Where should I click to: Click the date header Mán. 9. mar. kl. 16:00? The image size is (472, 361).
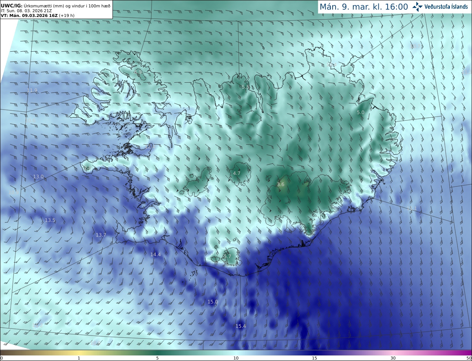click(364, 7)
